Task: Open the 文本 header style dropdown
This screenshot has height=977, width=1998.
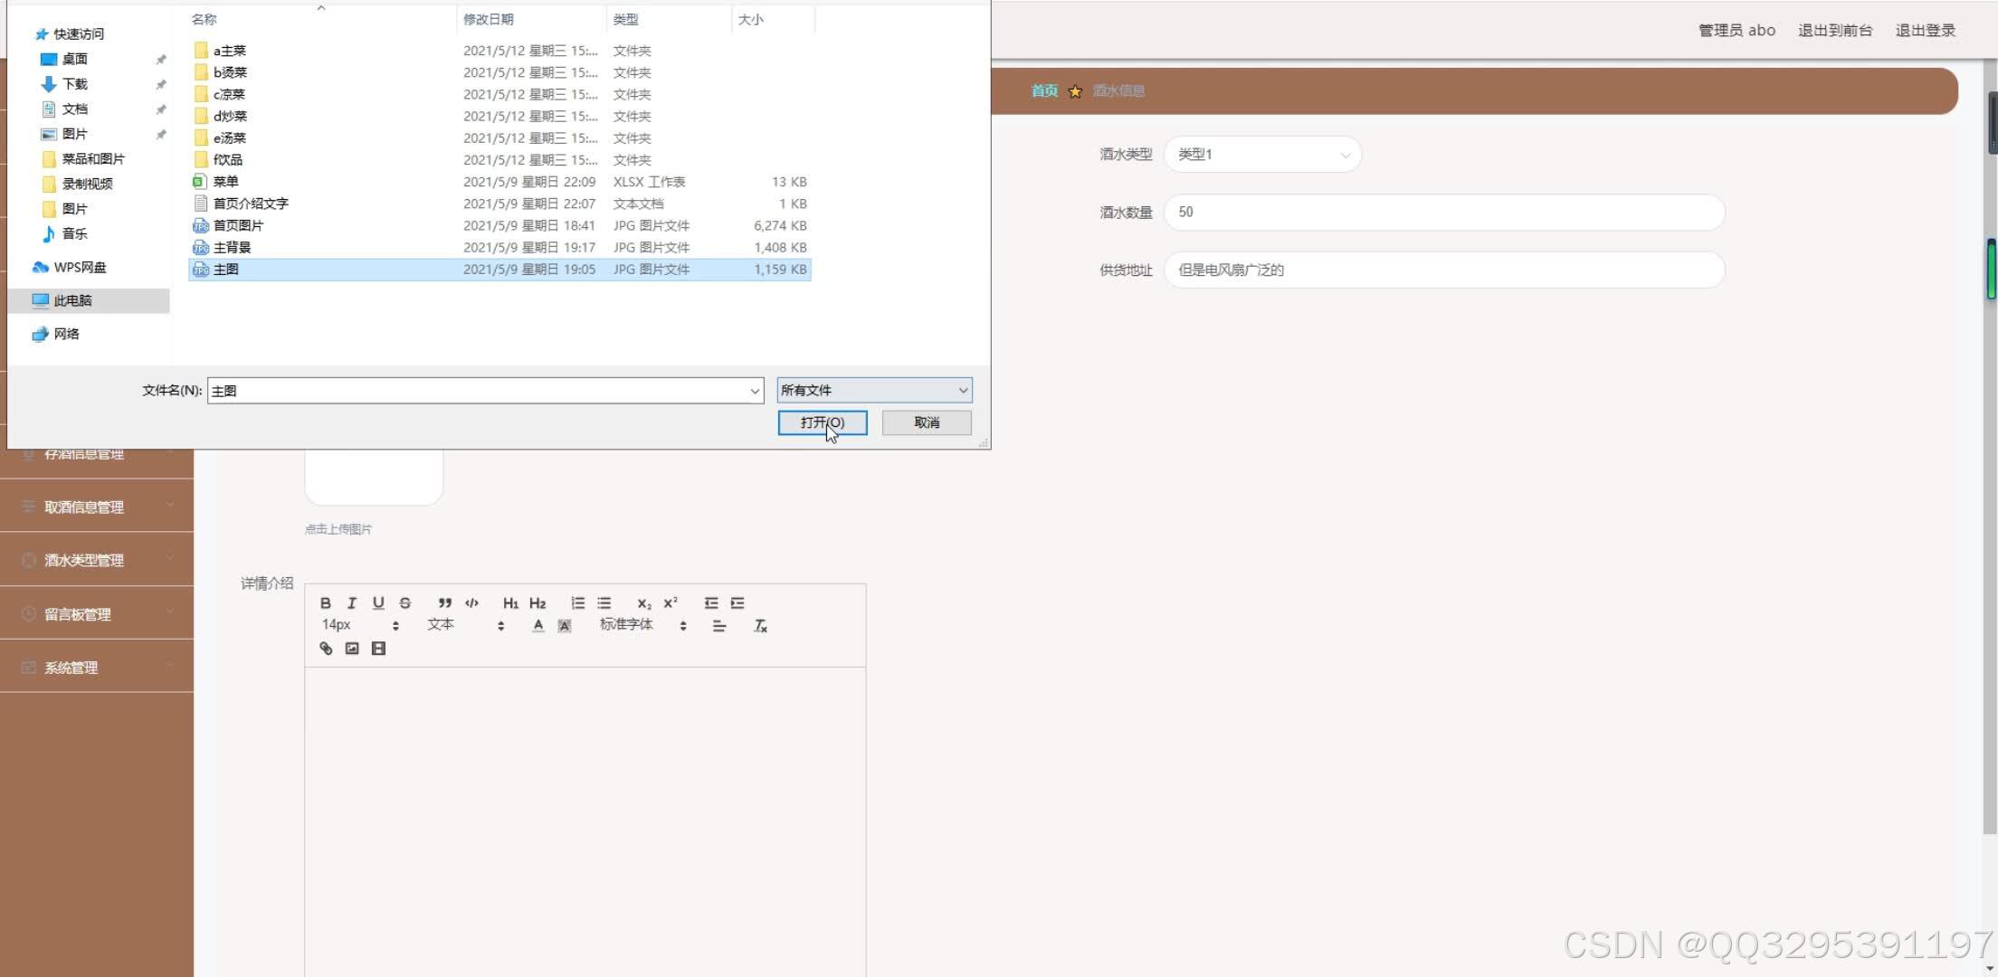Action: [x=466, y=625]
